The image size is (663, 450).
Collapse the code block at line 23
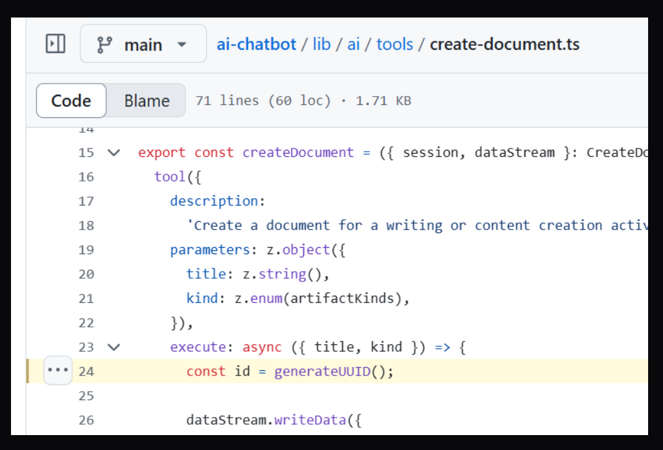point(114,348)
